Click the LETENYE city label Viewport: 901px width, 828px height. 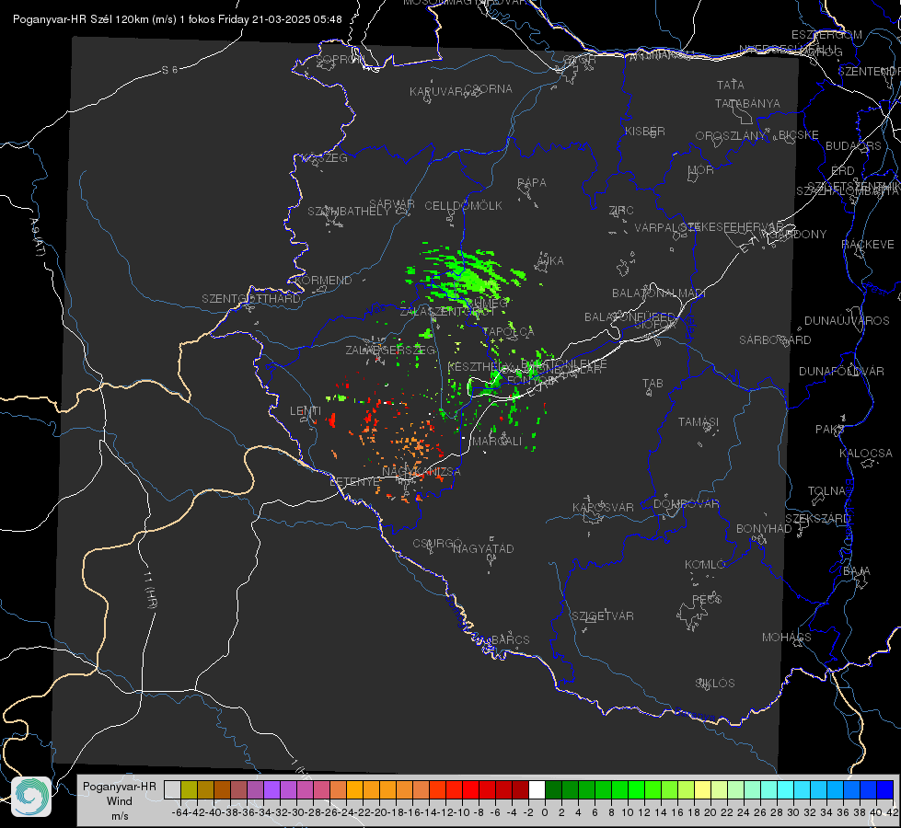pyautogui.click(x=354, y=482)
